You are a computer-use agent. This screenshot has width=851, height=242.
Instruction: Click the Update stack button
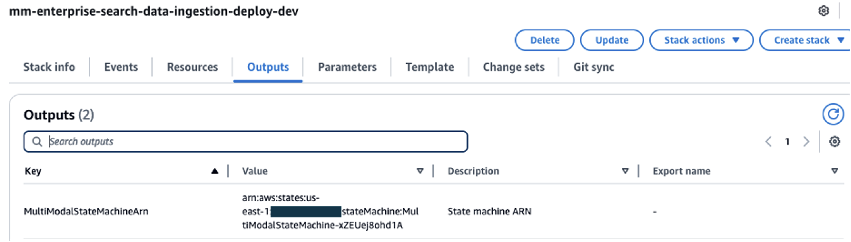point(611,40)
